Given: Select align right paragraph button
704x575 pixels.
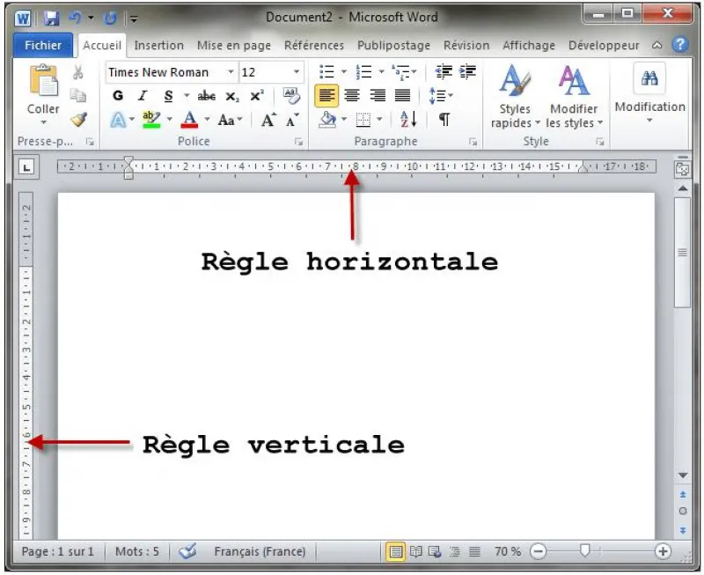Looking at the screenshot, I should 378,95.
